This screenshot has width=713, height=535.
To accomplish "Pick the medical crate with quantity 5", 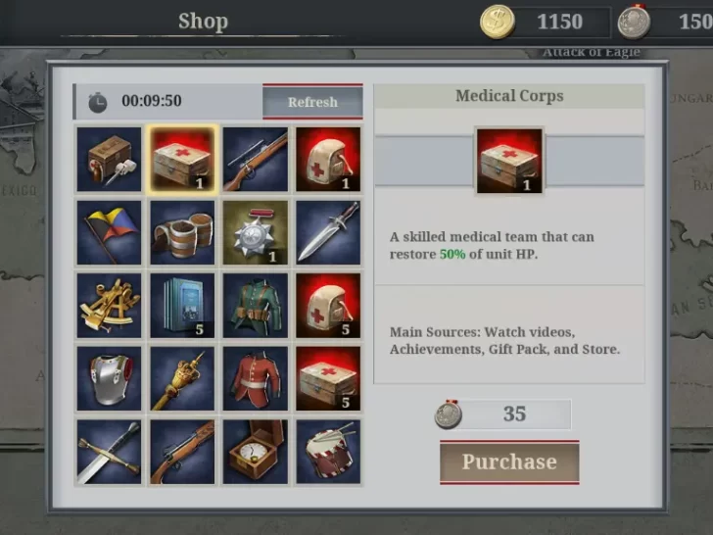I will 328,378.
